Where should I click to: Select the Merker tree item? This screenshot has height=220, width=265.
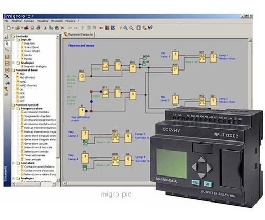pyautogui.click(x=28, y=59)
